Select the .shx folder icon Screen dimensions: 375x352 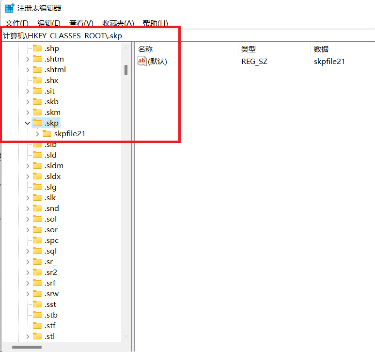pos(37,80)
